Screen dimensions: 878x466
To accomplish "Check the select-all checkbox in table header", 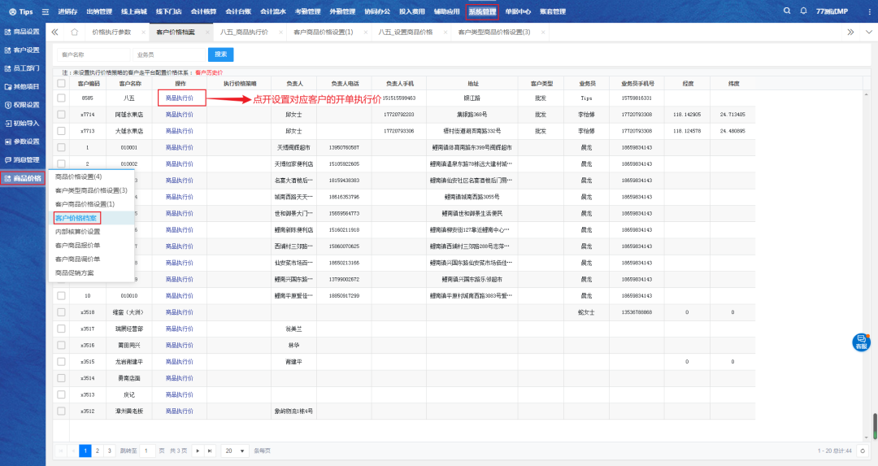I will tap(61, 83).
